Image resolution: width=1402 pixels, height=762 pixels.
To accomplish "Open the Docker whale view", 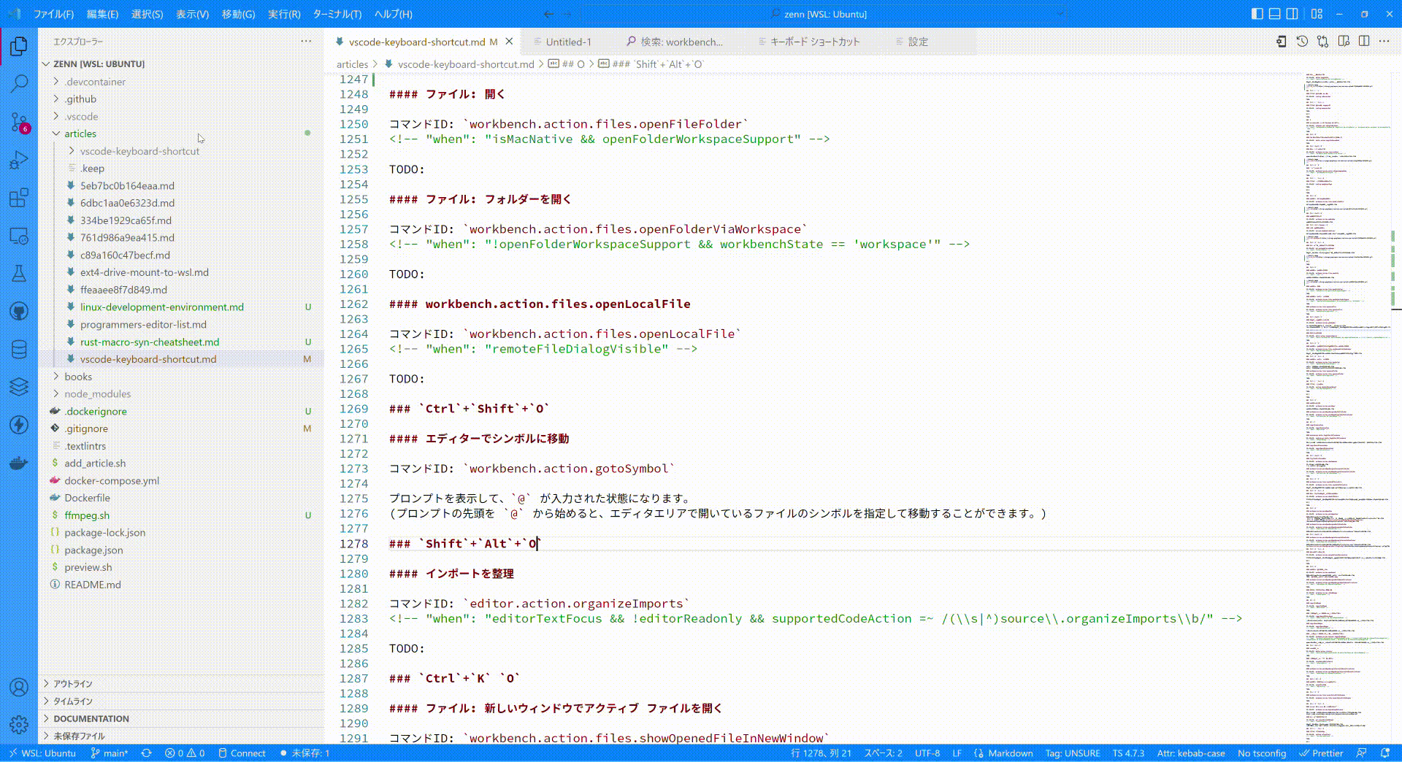I will point(19,463).
